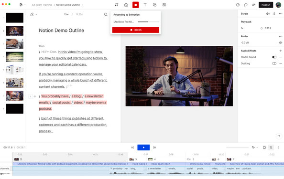
Task: Click the scene slash marker beside the plus
Action: pos(31,96)
